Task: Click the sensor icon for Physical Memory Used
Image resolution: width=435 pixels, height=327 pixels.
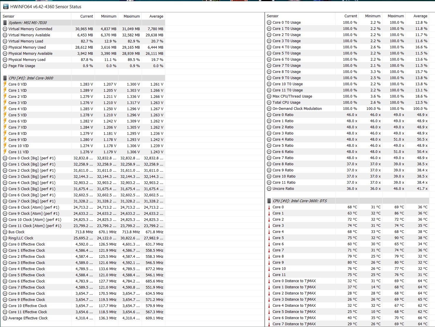Action: pyautogui.click(x=5, y=47)
